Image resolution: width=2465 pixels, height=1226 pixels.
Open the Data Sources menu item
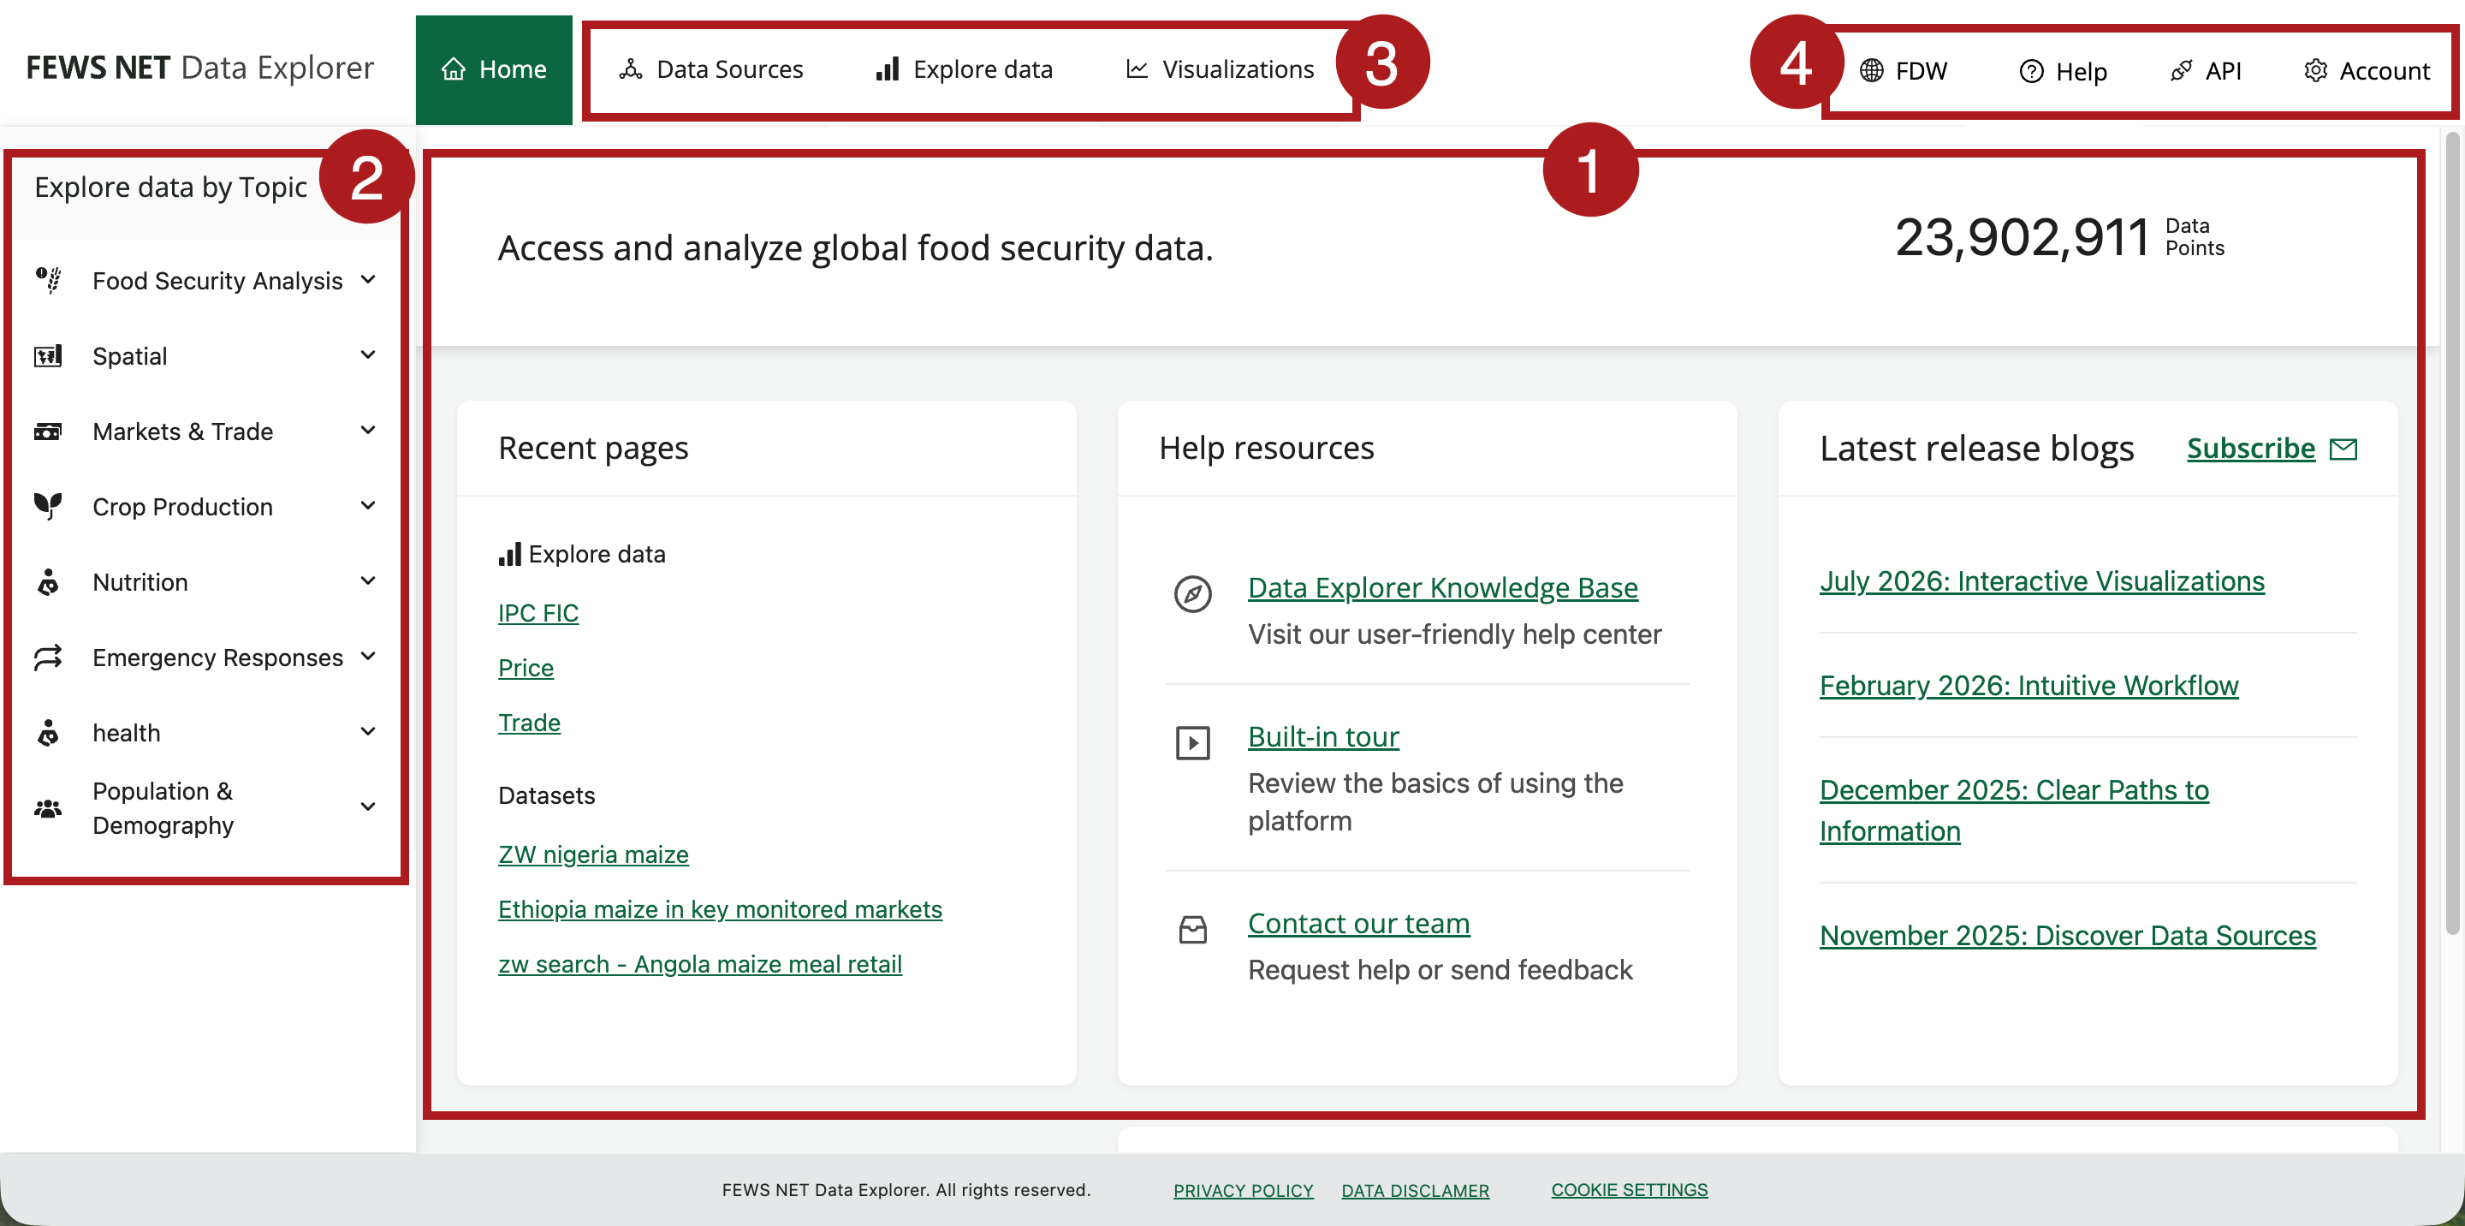(x=711, y=68)
